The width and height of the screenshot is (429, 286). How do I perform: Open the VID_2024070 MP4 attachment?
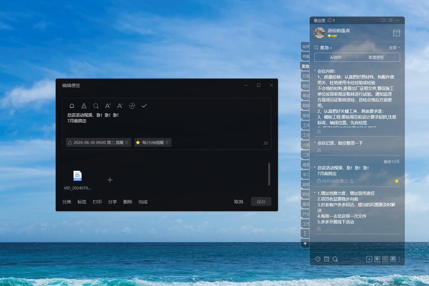tap(78, 180)
